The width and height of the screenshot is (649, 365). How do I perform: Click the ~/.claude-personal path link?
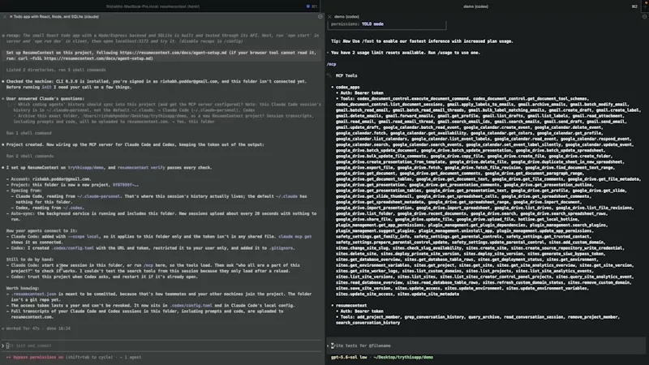[x=98, y=196]
